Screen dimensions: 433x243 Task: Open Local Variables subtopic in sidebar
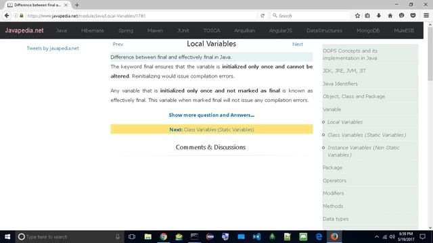[345, 122]
